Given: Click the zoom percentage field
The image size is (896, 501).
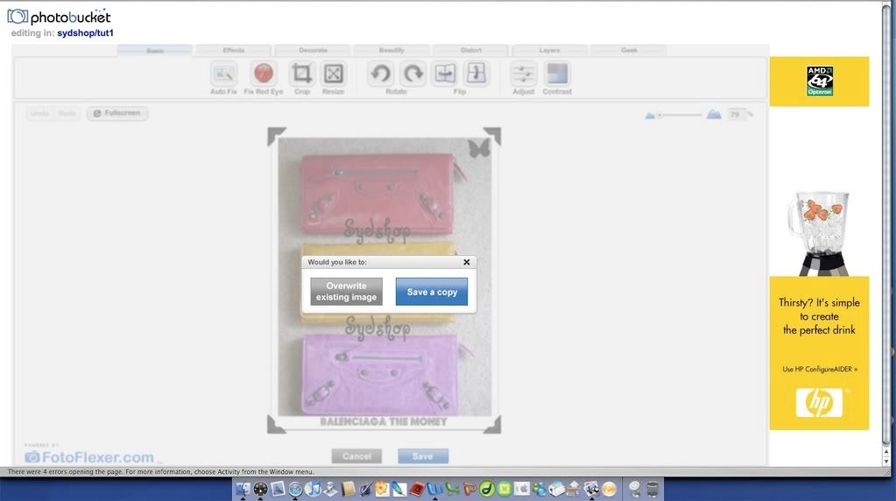Looking at the screenshot, I should 736,115.
